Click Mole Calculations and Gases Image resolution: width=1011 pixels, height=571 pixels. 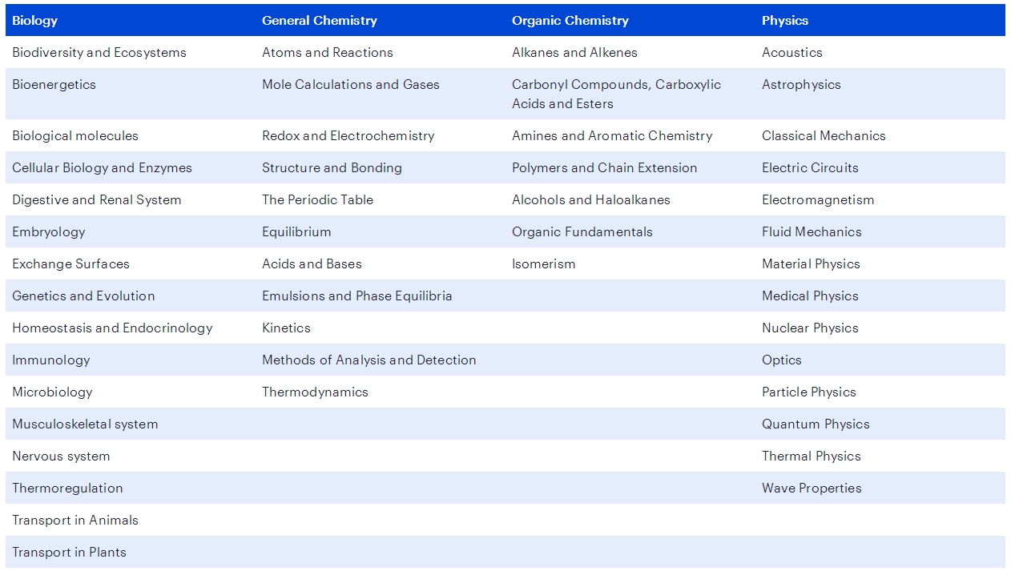(350, 85)
